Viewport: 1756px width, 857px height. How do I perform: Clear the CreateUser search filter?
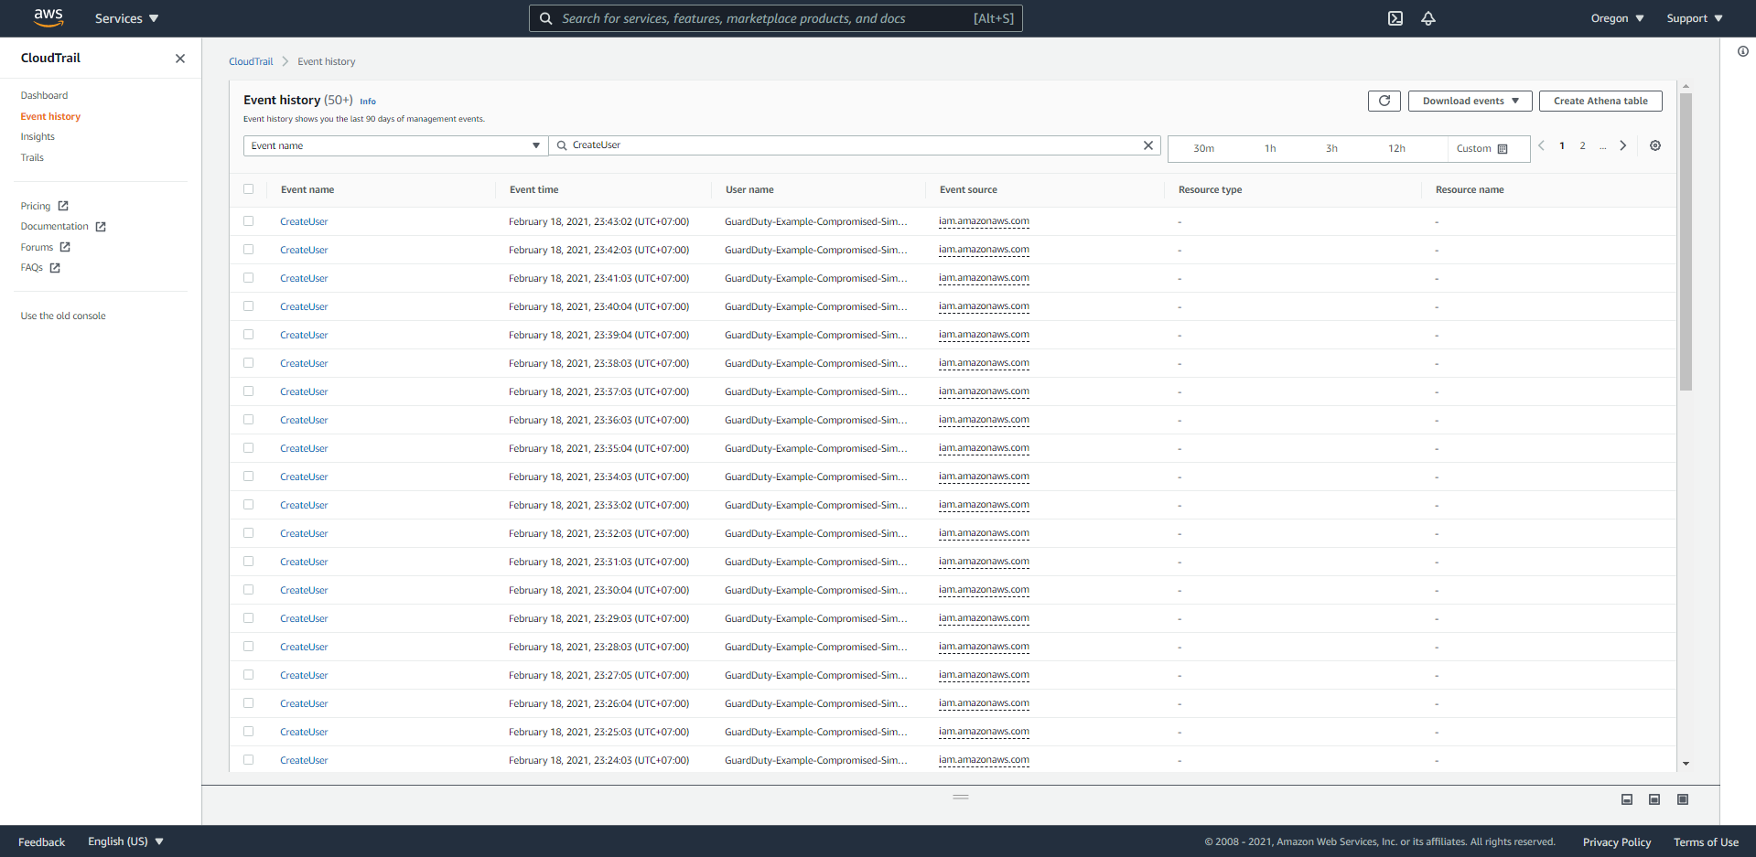tap(1148, 145)
